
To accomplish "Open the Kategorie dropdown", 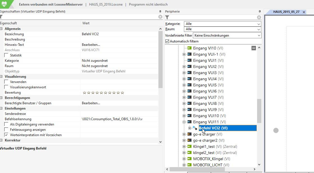I will (222, 24).
